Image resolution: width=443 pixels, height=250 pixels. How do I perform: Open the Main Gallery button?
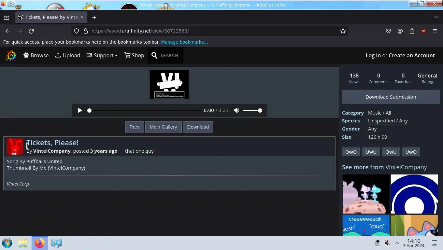point(163,127)
